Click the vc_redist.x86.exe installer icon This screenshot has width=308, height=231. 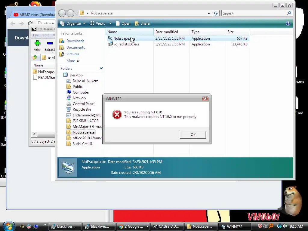[110, 44]
